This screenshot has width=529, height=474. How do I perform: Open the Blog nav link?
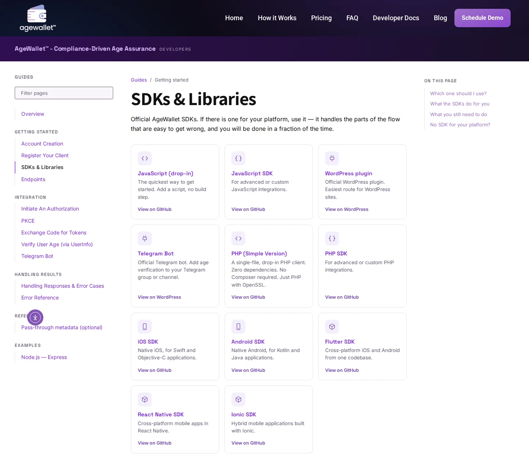coord(440,18)
